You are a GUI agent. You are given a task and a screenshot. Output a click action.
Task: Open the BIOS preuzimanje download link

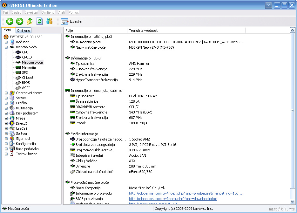point(173,199)
